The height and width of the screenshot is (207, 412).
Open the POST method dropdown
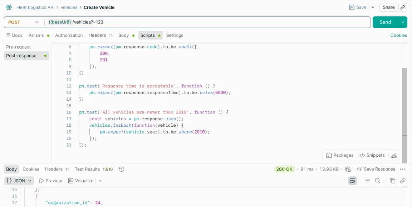point(23,22)
